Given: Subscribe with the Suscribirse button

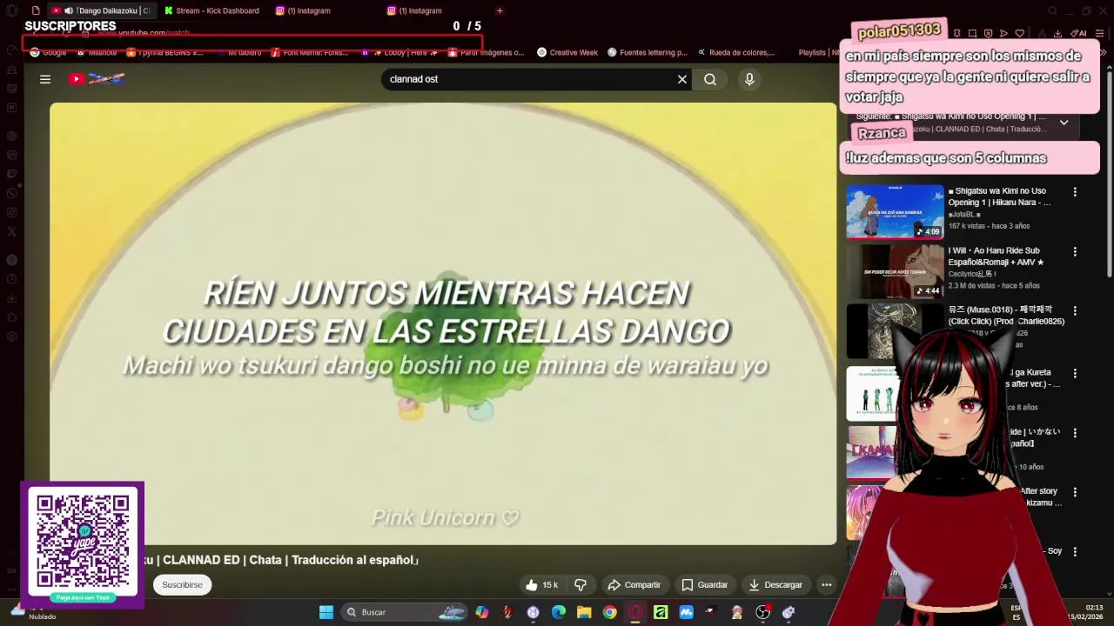Looking at the screenshot, I should tap(182, 585).
